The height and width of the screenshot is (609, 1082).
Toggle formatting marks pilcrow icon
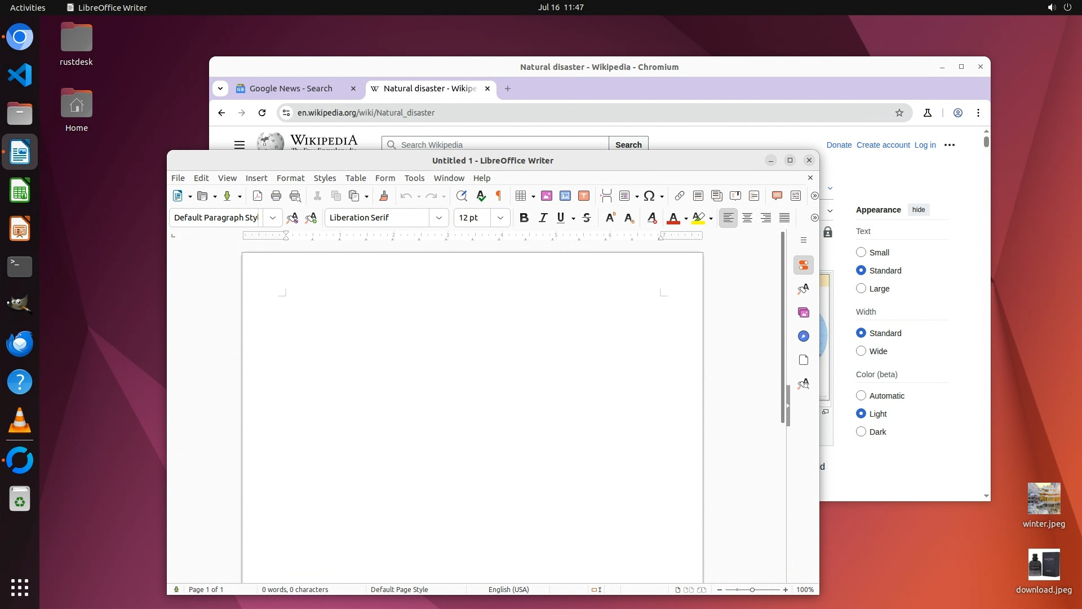(499, 196)
